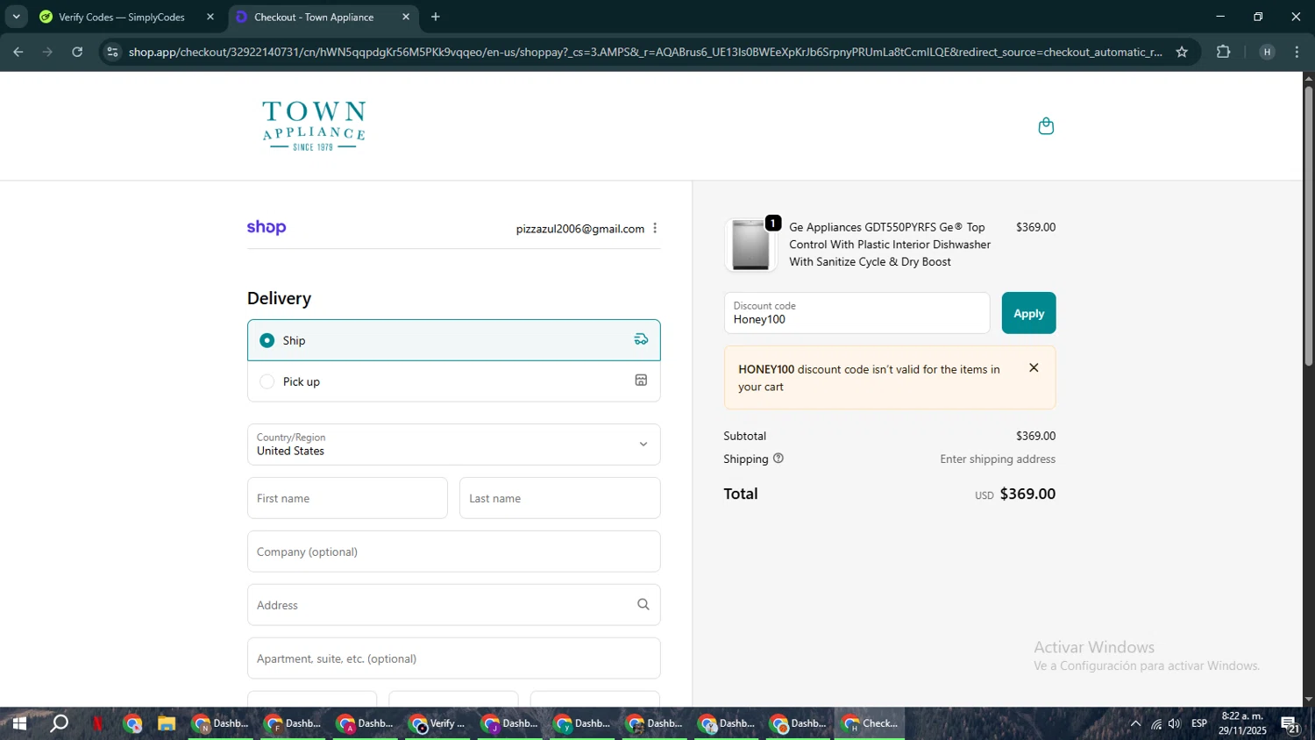The height and width of the screenshot is (740, 1315).
Task: Bookmark this page with the star icon
Action: [x=1182, y=52]
